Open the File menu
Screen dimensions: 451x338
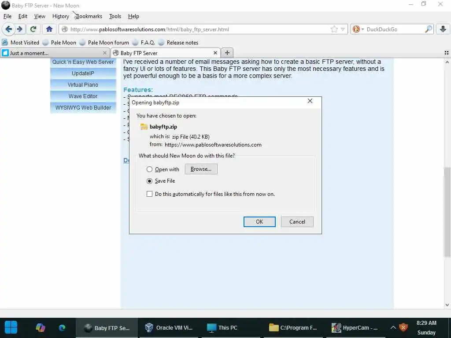click(x=7, y=16)
